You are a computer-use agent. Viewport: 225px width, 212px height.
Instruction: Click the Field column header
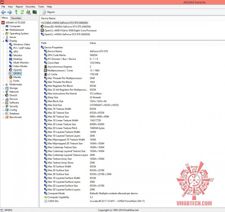point(64,43)
